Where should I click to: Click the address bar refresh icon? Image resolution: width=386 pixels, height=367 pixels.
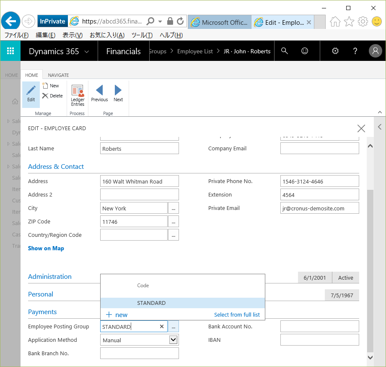coord(180,21)
